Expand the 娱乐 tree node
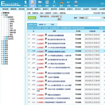 pyautogui.click(x=2, y=53)
